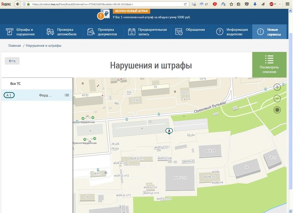Zoom in on the map

(277, 87)
